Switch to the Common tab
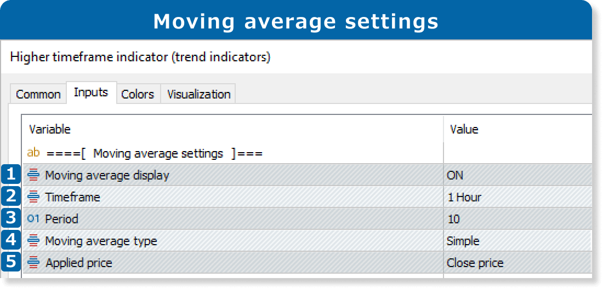This screenshot has width=603, height=289. (38, 94)
